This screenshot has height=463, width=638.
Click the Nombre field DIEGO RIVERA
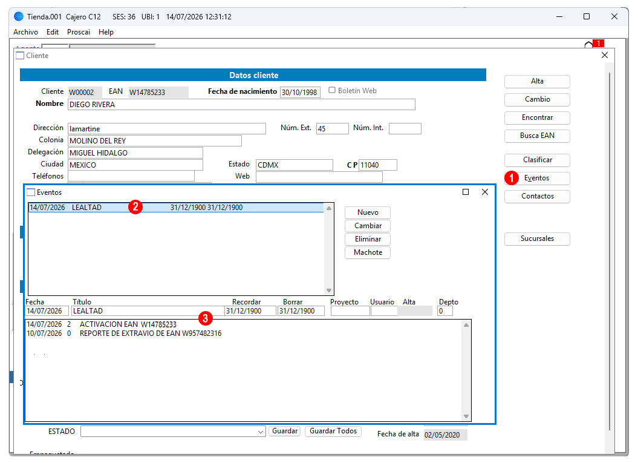coord(241,105)
